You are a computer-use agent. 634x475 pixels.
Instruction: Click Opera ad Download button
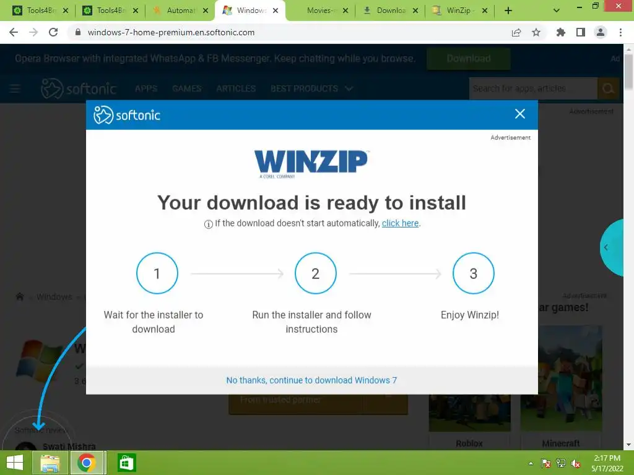click(468, 59)
